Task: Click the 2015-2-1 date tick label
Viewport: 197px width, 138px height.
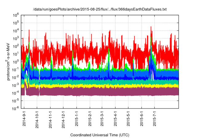Action: [x=90, y=119]
